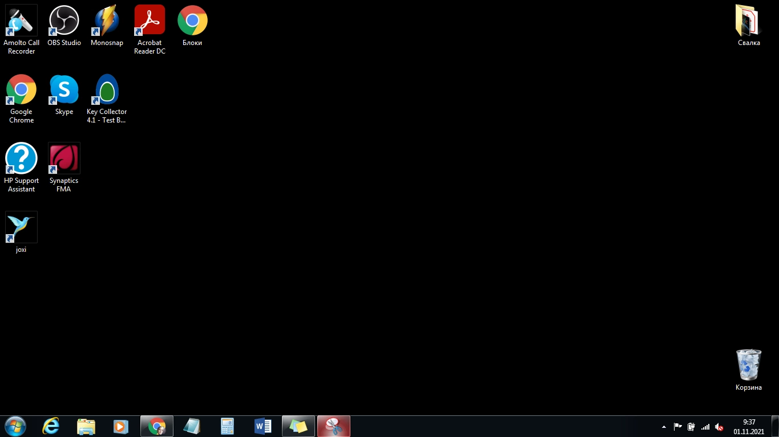This screenshot has height=437, width=779.
Task: Select the HP Support Assistant desktop icon
Action: point(21,168)
